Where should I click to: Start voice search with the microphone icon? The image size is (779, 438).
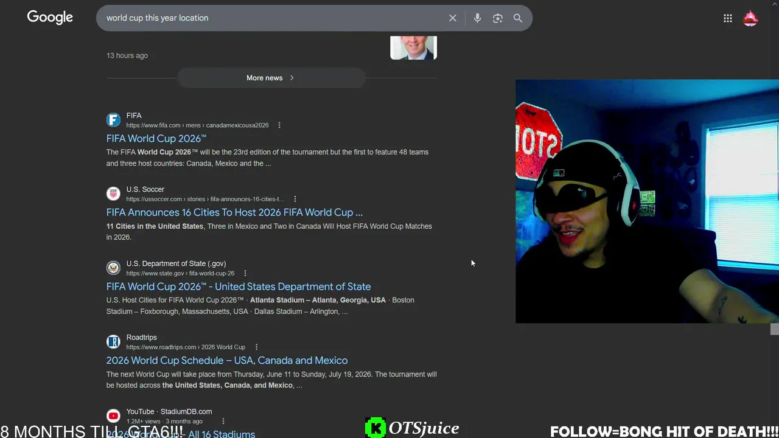coord(477,18)
